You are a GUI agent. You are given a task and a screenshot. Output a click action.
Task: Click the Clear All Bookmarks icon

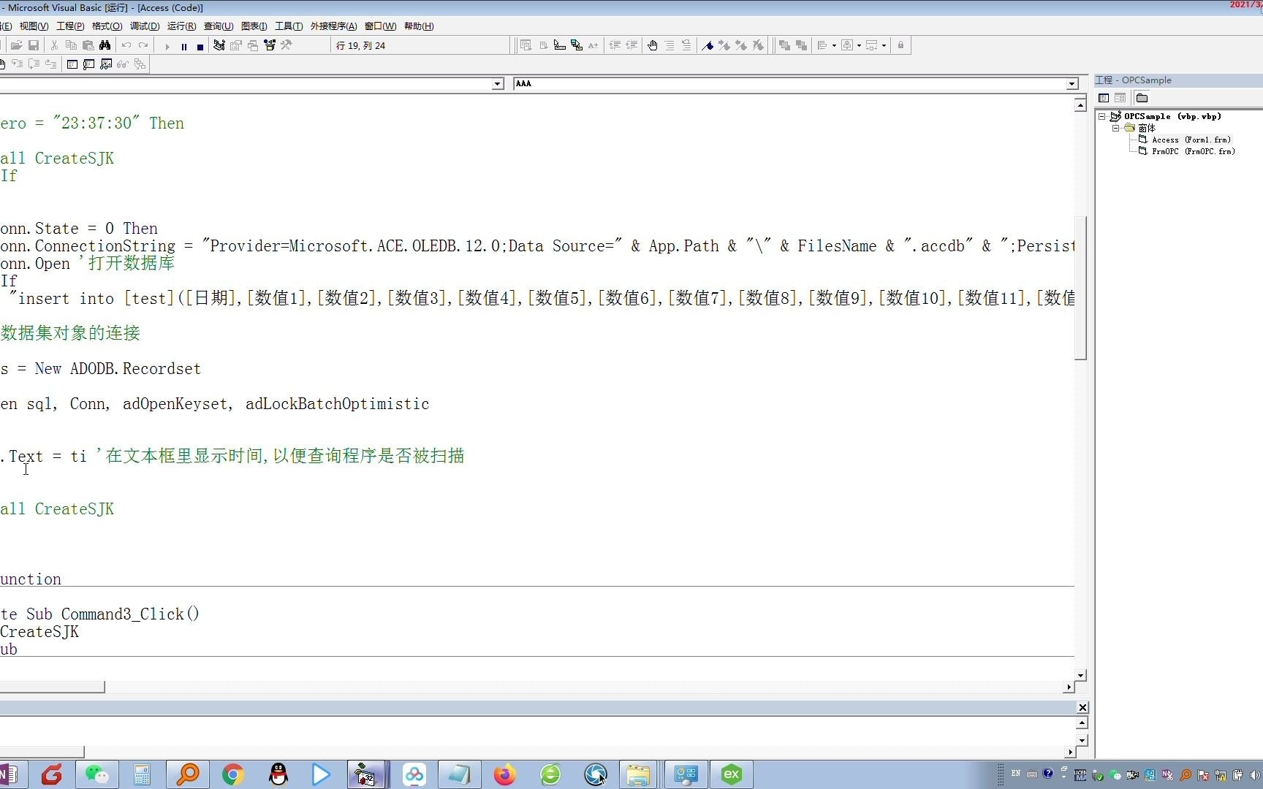759,45
